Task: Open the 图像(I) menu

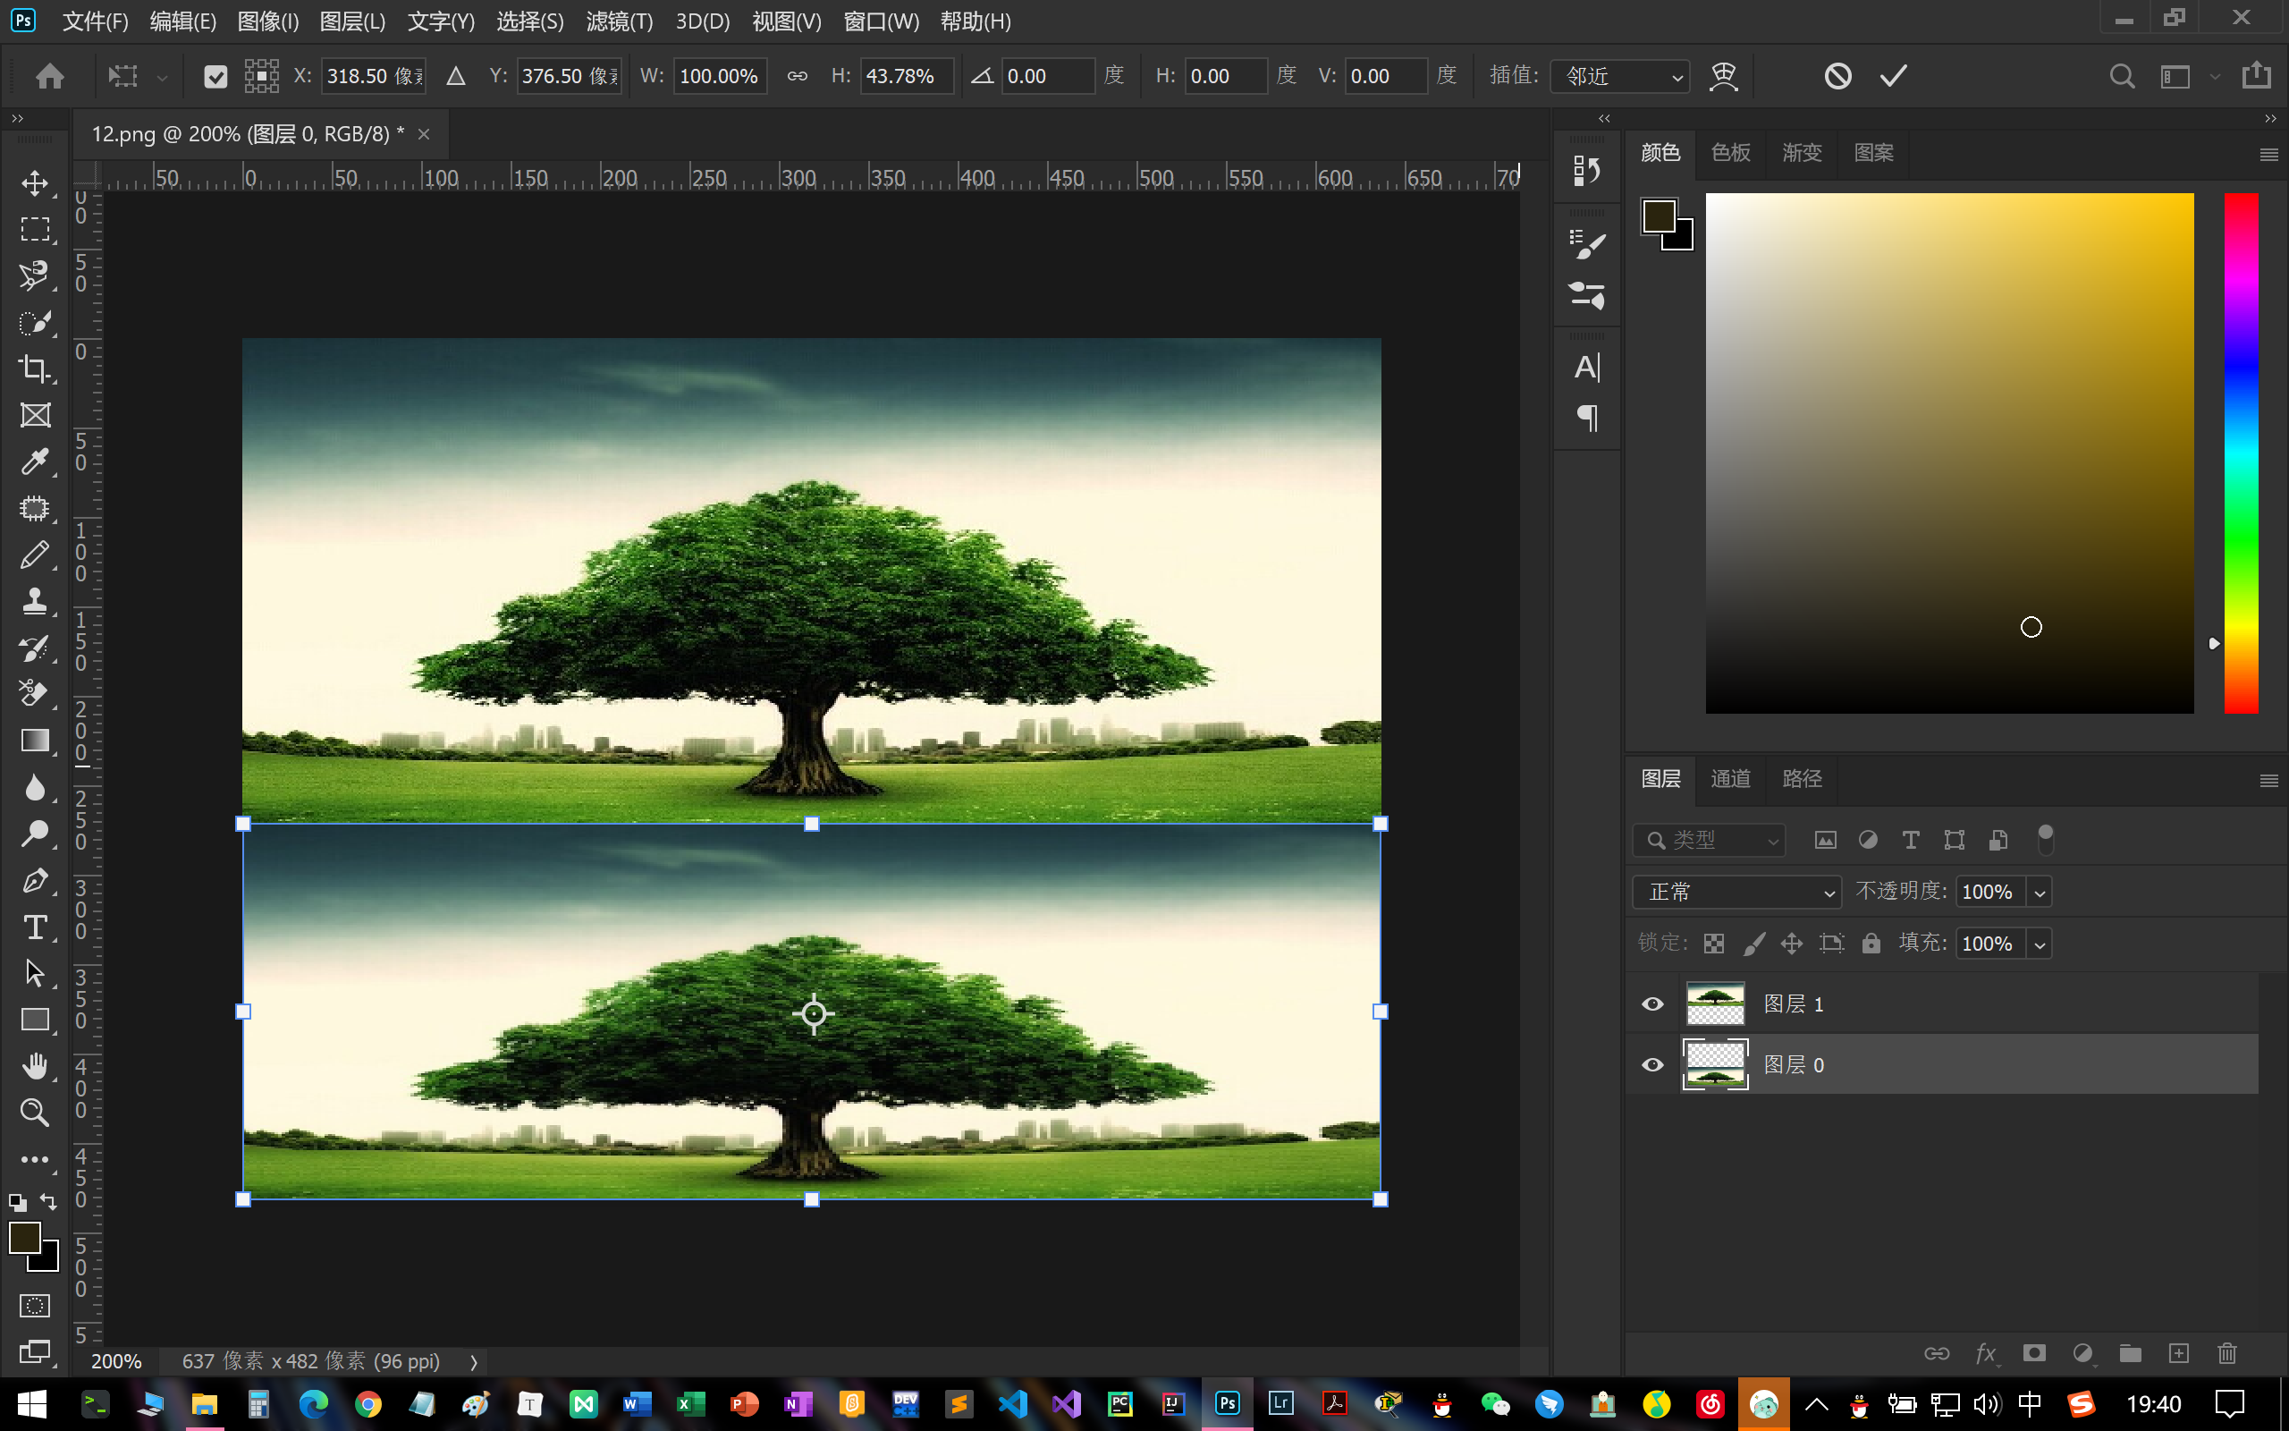Action: pos(267,21)
